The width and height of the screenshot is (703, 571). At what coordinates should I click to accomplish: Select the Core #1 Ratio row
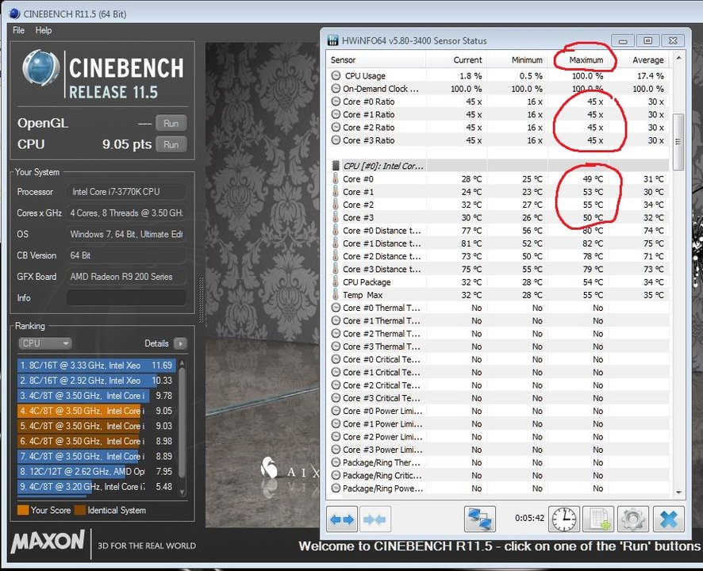pos(498,115)
